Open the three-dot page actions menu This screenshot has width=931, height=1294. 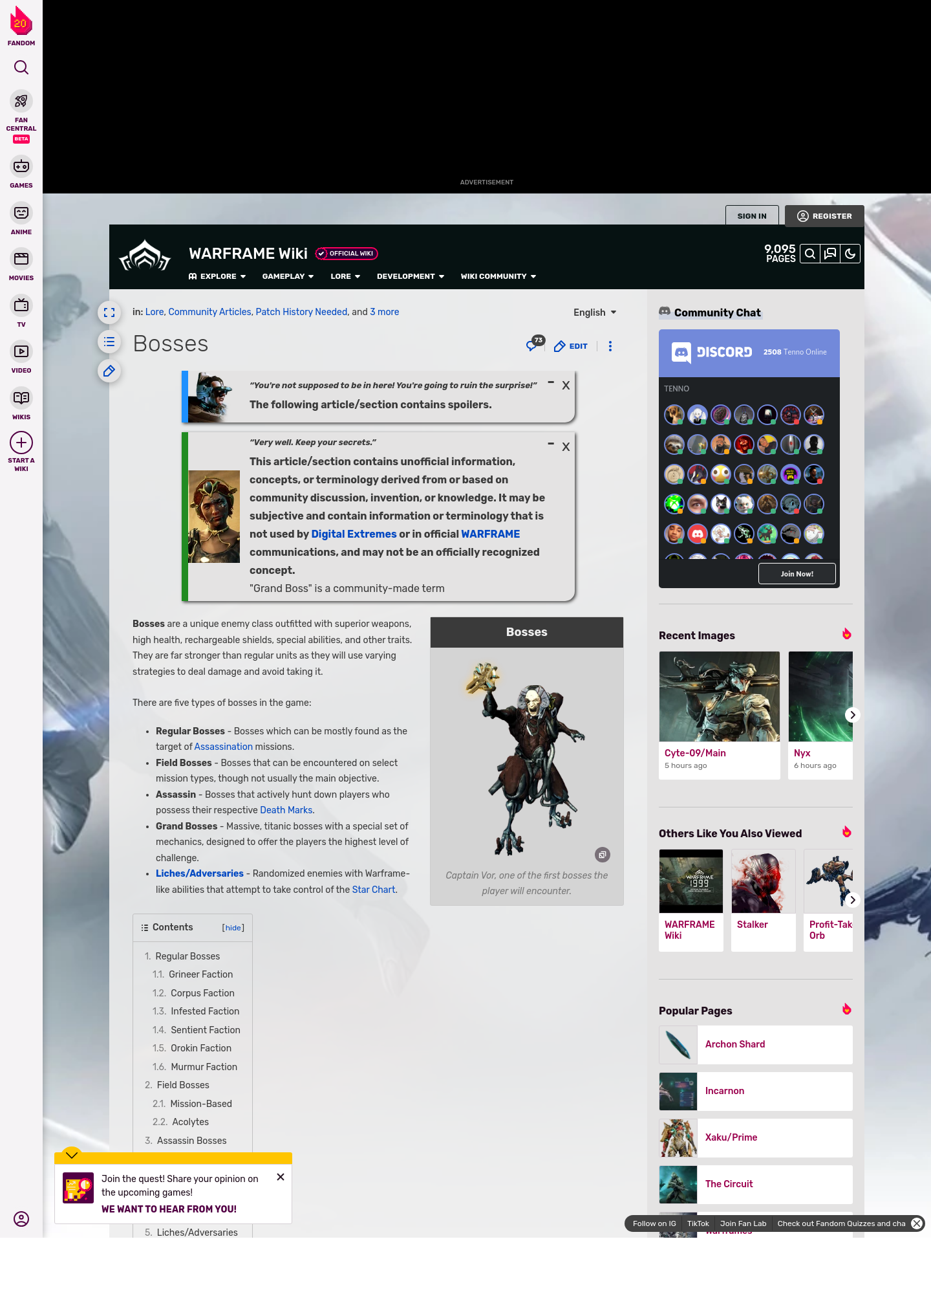(x=610, y=346)
